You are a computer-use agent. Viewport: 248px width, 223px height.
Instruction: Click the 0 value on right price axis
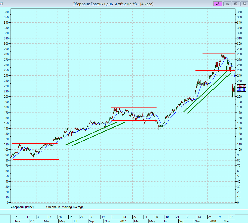(x=238, y=203)
